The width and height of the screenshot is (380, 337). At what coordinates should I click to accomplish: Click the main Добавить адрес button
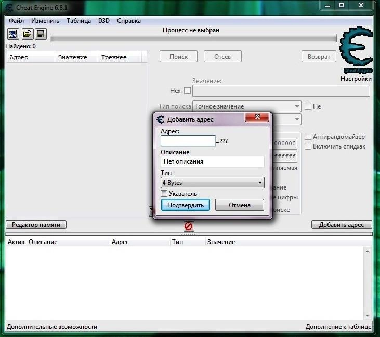[342, 225]
